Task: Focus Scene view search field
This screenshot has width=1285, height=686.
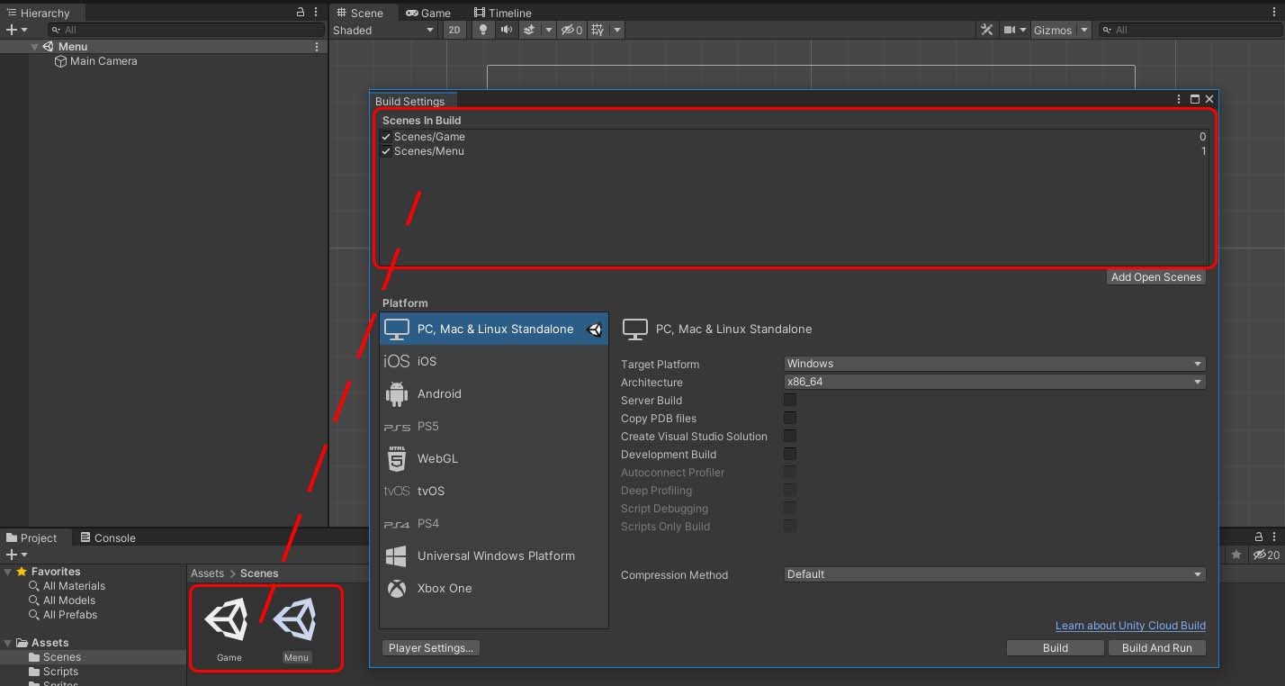Action: [1190, 30]
